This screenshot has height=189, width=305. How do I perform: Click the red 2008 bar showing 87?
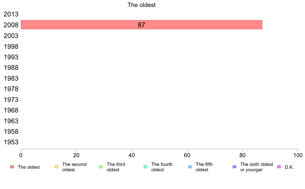pyautogui.click(x=142, y=25)
